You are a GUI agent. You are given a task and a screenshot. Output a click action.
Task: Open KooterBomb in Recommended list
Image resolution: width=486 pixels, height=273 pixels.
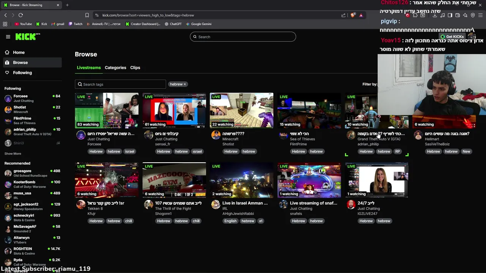coord(32,184)
